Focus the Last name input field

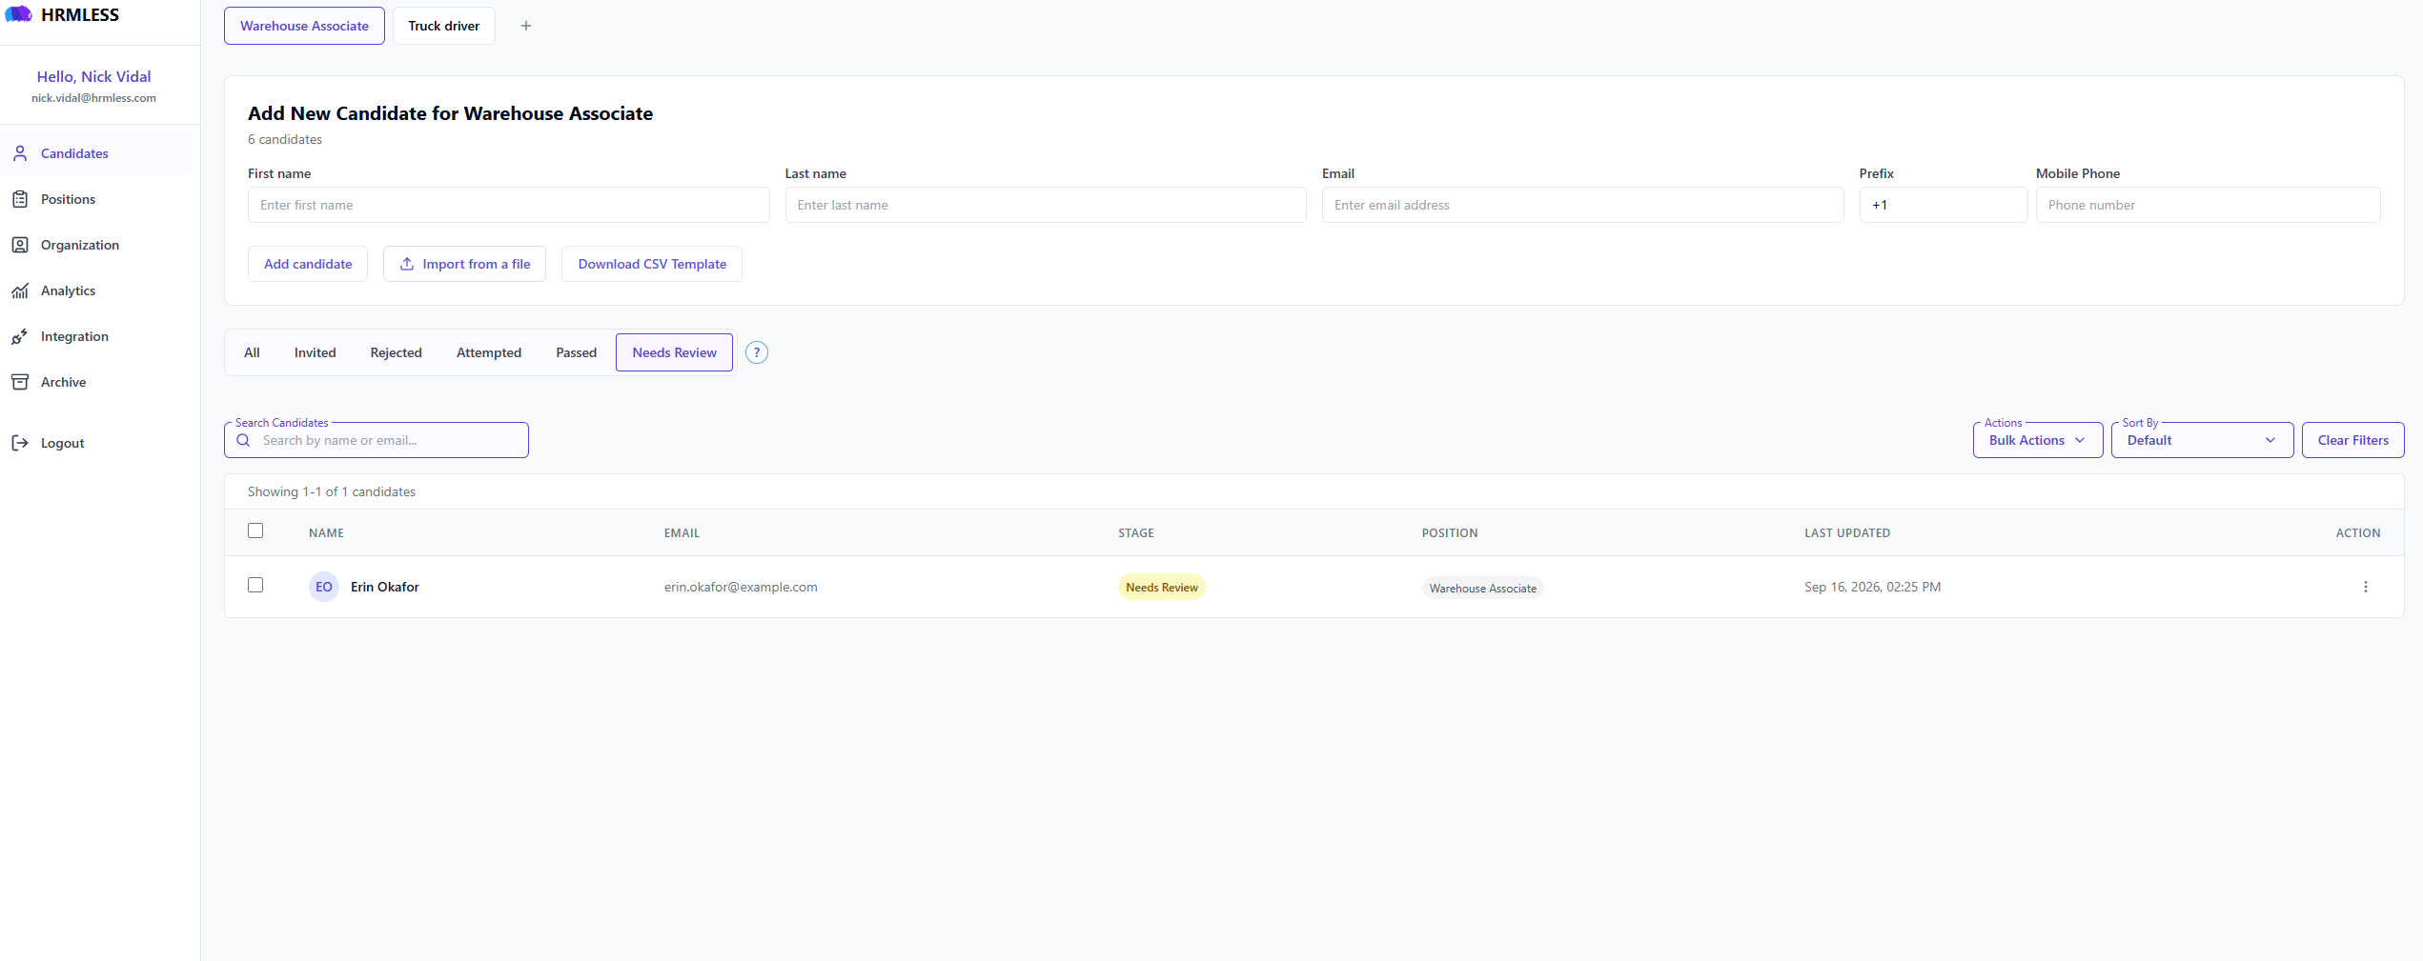(x=1046, y=205)
